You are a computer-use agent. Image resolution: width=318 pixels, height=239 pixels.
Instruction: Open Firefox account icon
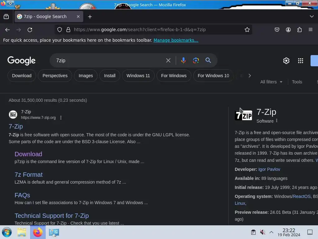coord(288,30)
